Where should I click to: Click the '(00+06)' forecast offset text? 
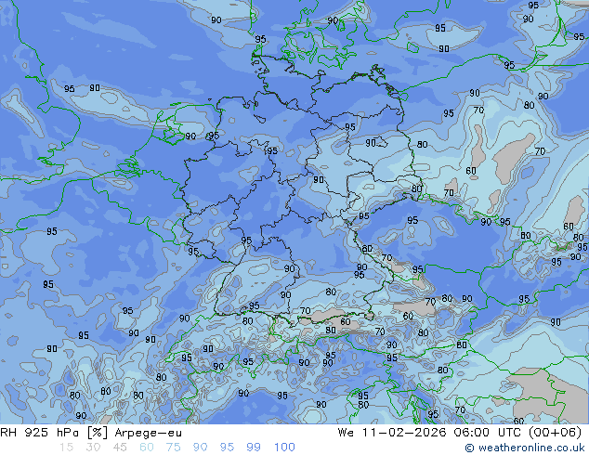point(555,433)
